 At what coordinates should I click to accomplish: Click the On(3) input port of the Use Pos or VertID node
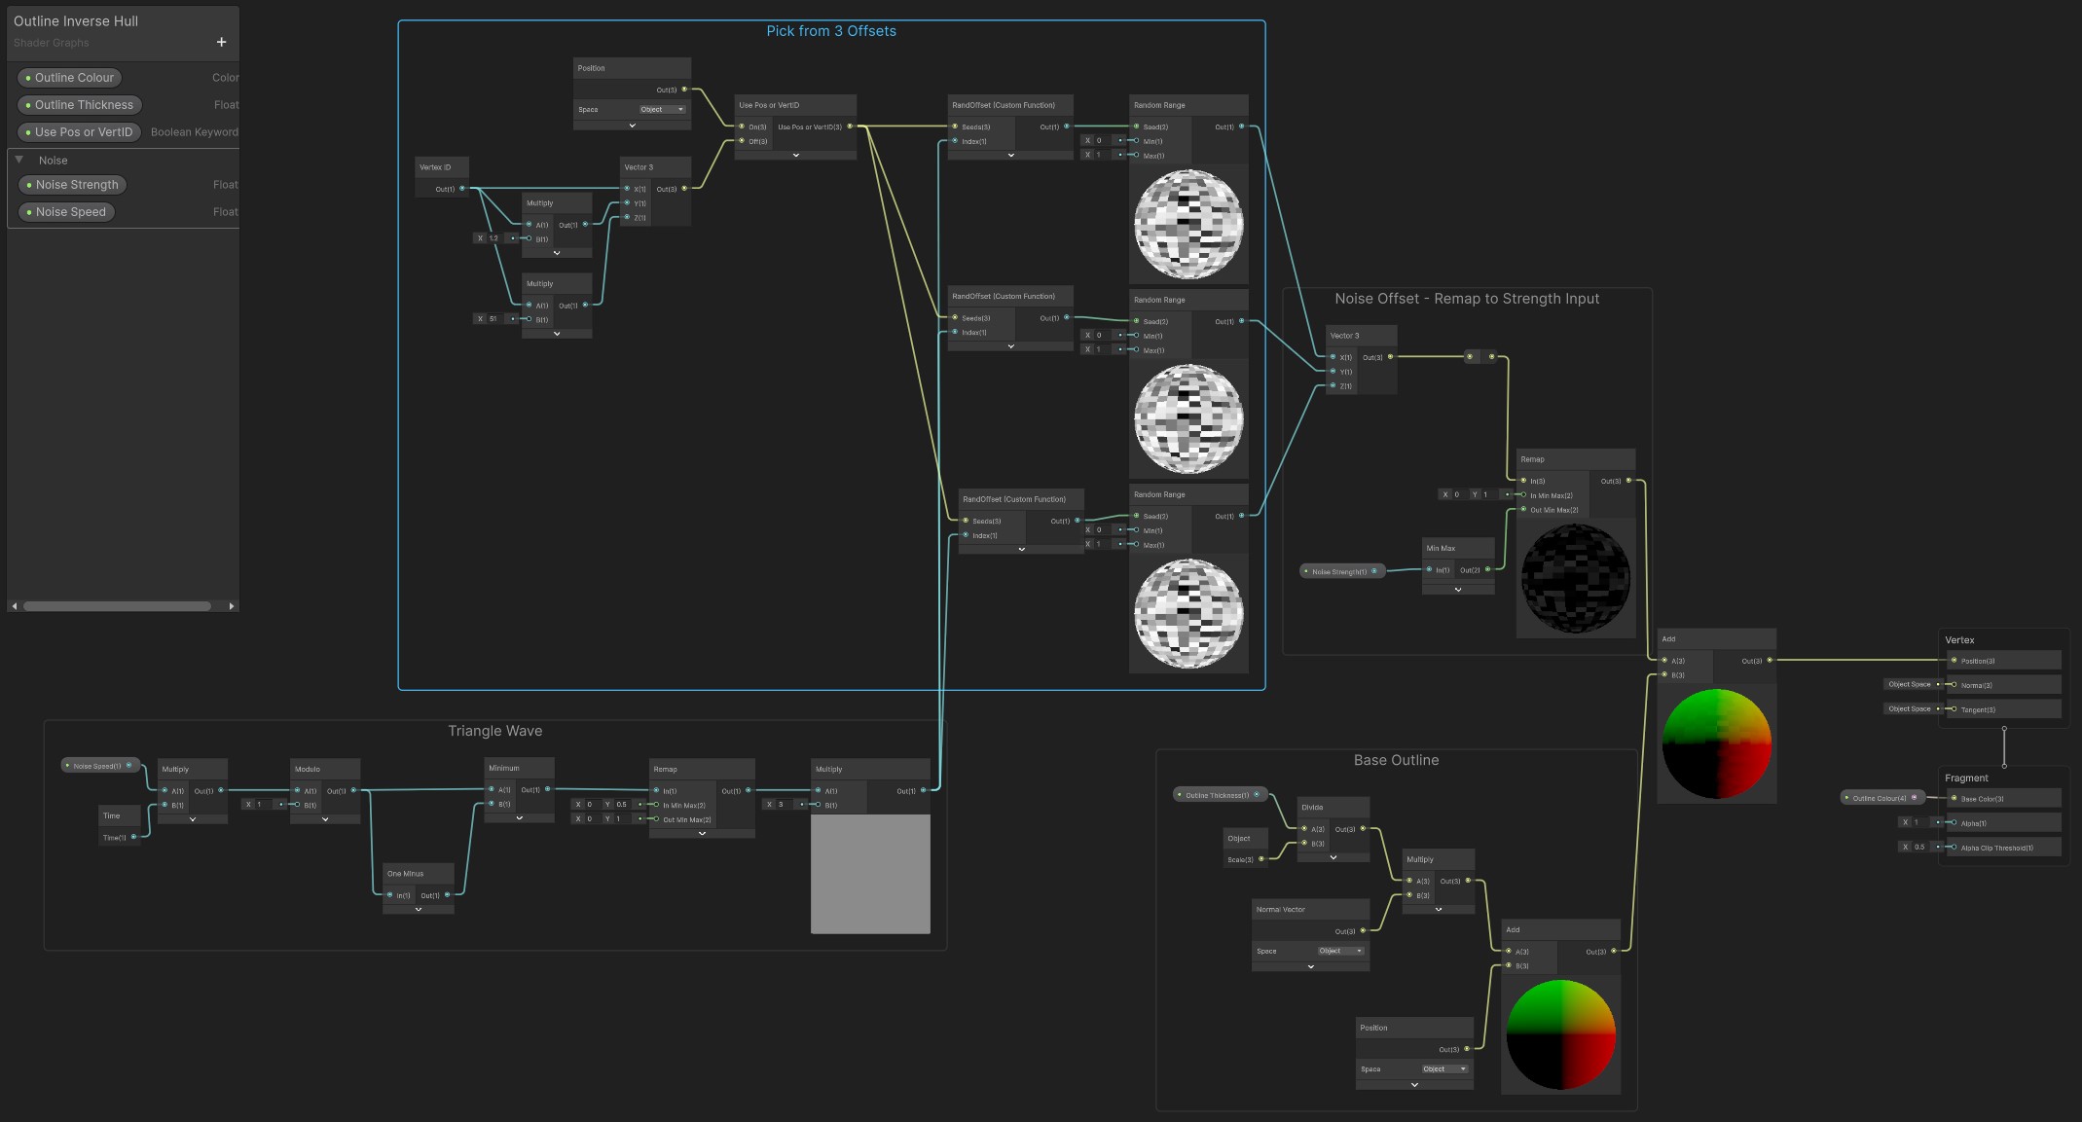[x=742, y=127]
